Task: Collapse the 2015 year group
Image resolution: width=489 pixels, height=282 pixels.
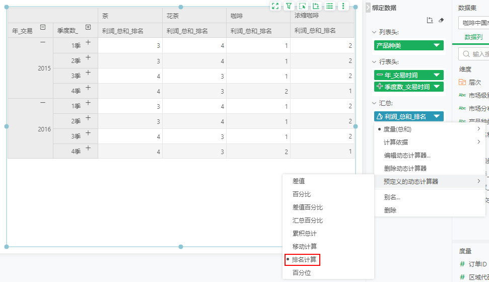Action: click(43, 42)
